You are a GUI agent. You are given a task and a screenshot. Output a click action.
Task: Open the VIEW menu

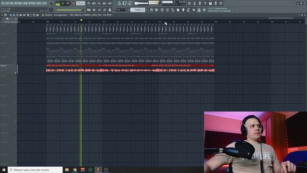[x=25, y=3]
